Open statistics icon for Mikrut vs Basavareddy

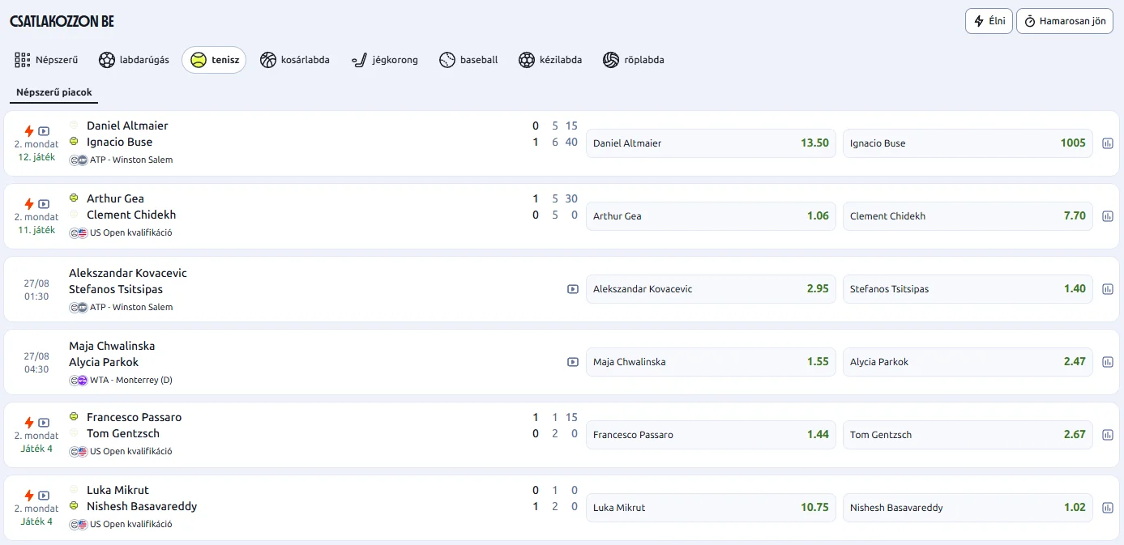click(x=1108, y=508)
